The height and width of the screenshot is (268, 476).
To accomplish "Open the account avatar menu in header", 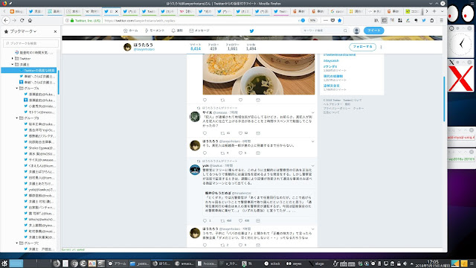I will click(356, 31).
